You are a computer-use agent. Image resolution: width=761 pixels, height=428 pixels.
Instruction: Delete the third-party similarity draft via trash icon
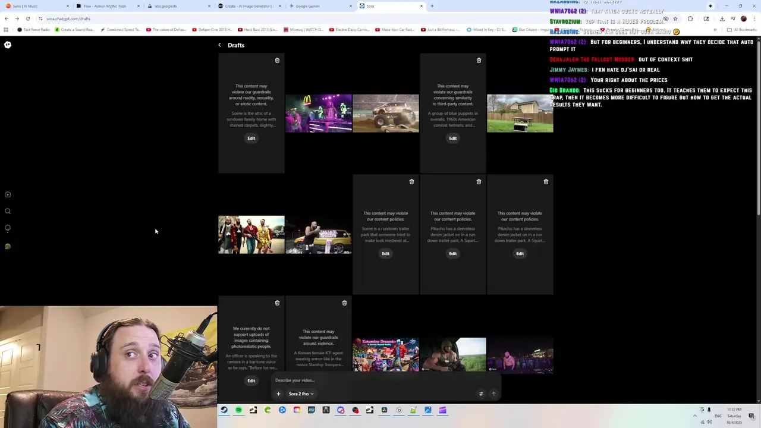pyautogui.click(x=479, y=60)
